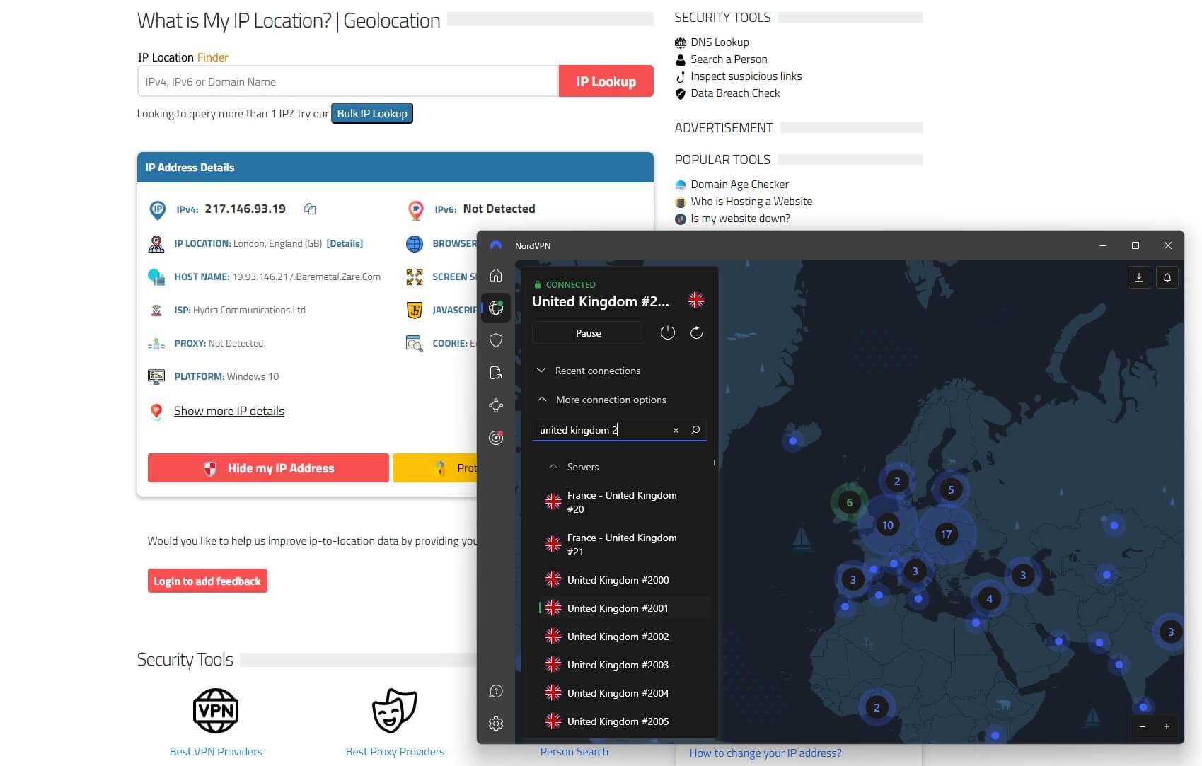Viewport: 1202px width, 766px height.
Task: Collapse the Servers list section
Action: pos(574,467)
